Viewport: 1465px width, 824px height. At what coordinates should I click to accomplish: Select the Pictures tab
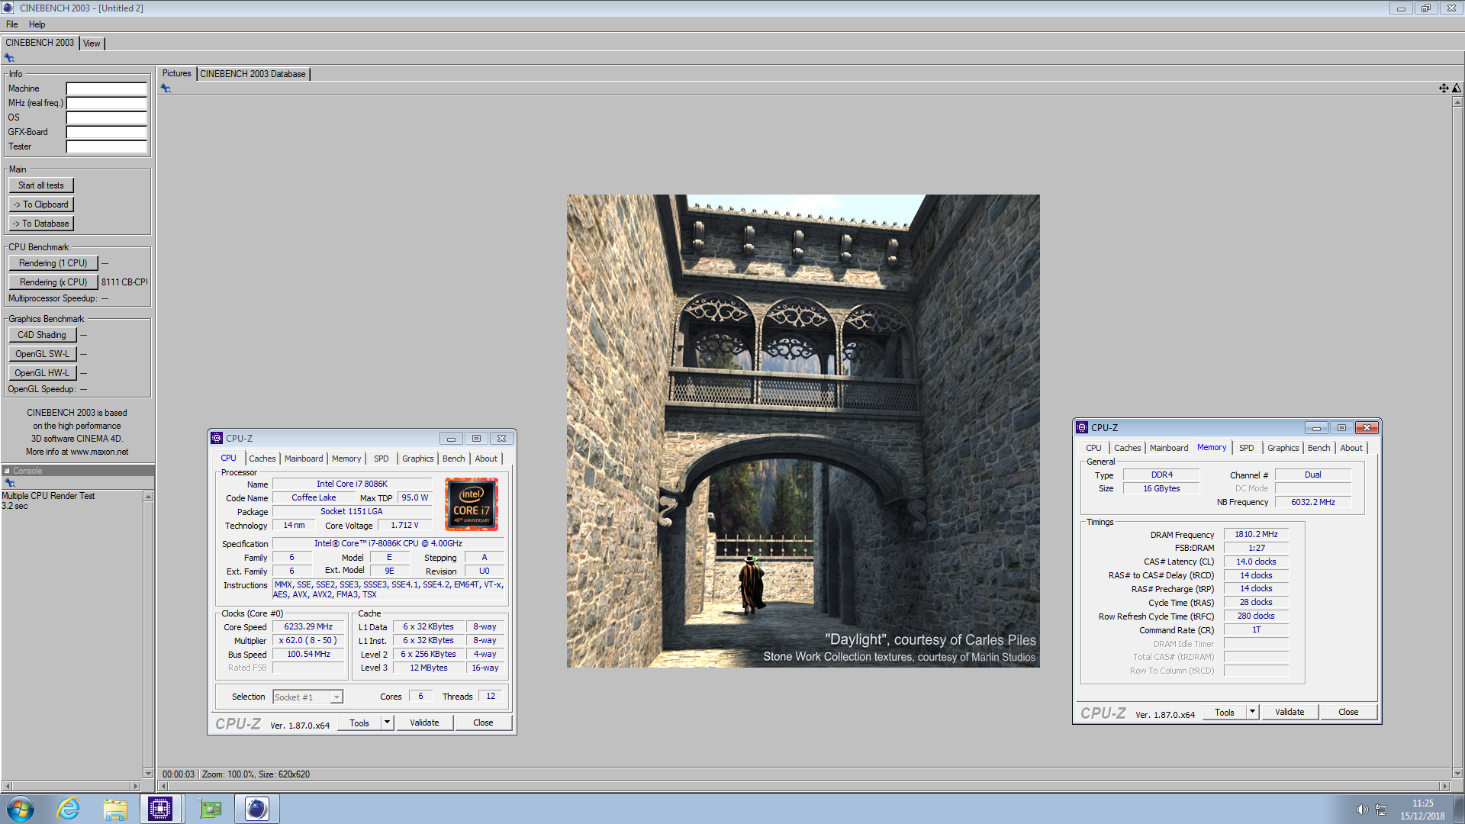(176, 73)
